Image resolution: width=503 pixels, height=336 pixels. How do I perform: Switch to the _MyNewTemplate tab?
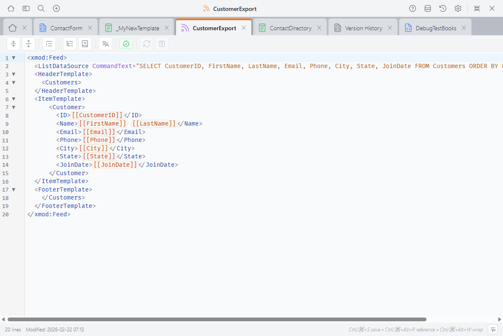click(x=138, y=28)
